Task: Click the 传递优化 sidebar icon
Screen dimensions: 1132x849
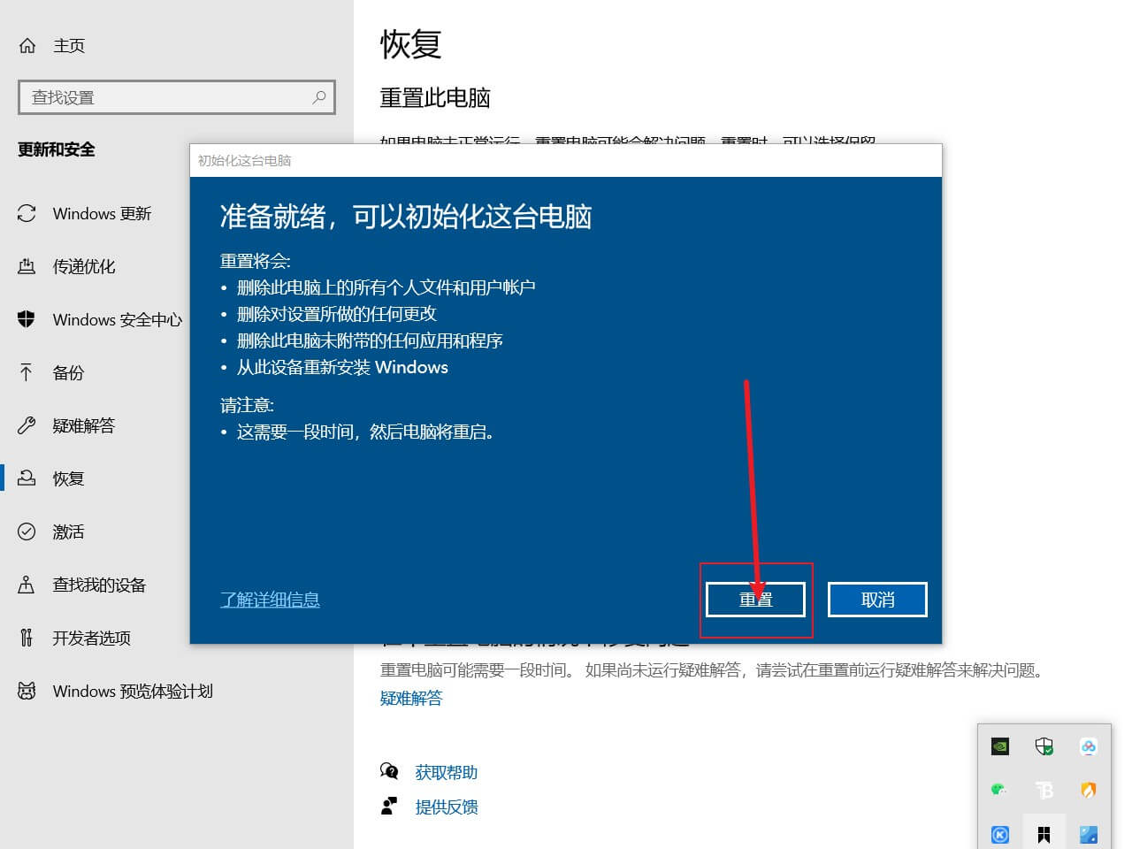Action: pos(27,266)
